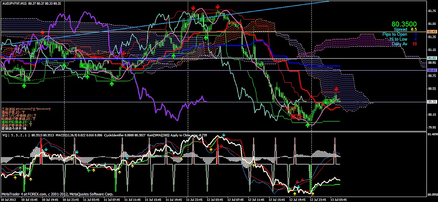Click the orange 81.43 price tag
Viewport: 438px width, 202px height.
coord(432,32)
